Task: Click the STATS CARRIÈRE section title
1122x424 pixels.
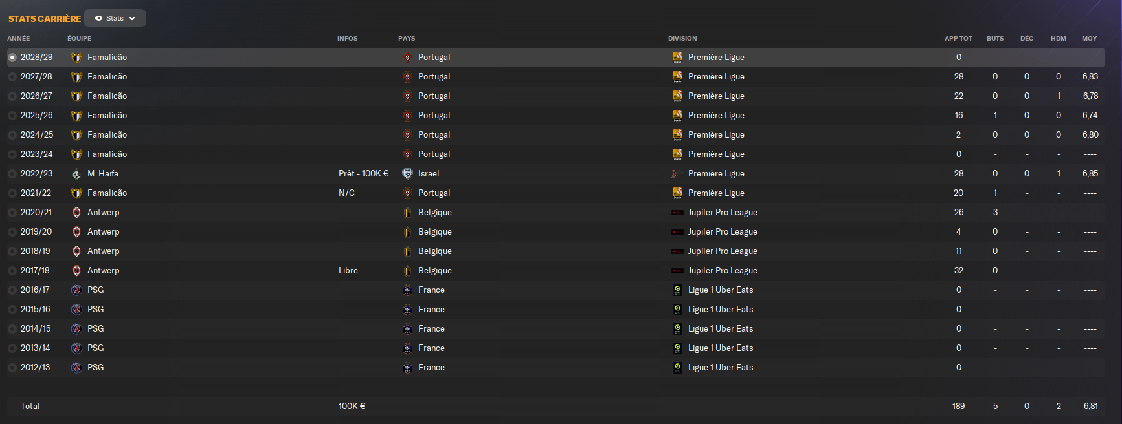Action: pos(45,19)
